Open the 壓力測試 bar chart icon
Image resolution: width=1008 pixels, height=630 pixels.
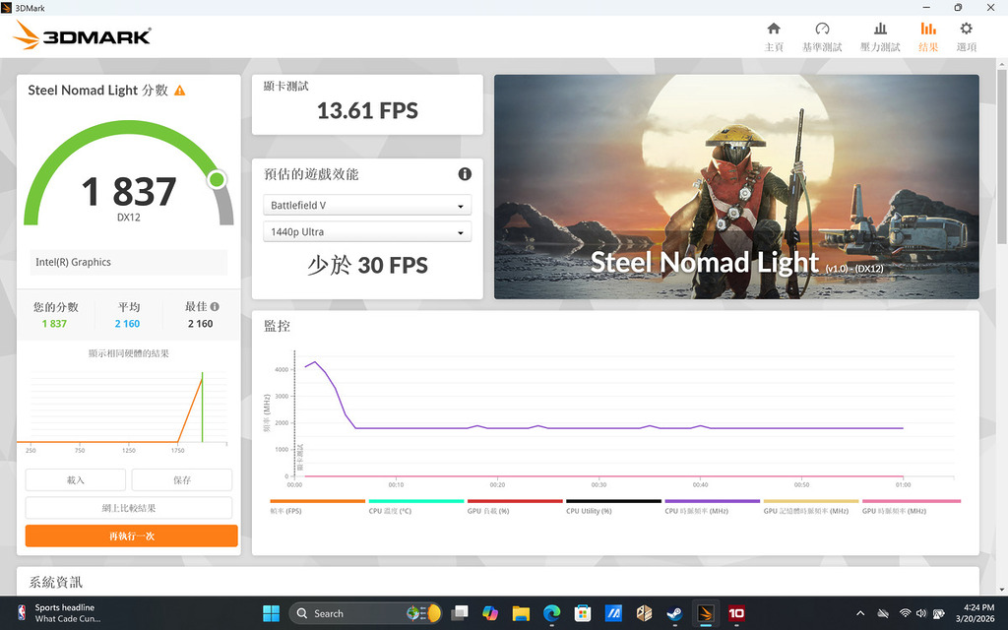coord(879,34)
